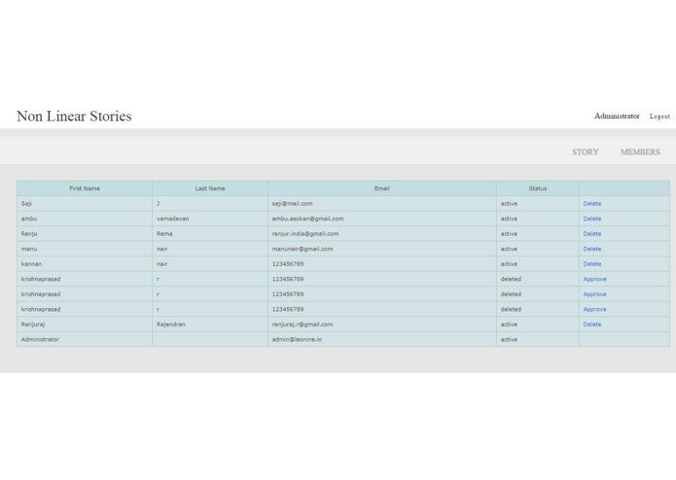Open the MEMBERS menu item
Image resolution: width=676 pixels, height=480 pixels.
pos(640,152)
